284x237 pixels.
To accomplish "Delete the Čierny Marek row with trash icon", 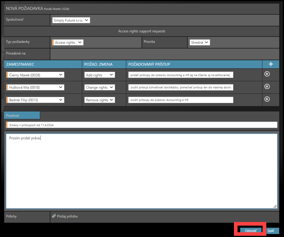I will (x=267, y=74).
